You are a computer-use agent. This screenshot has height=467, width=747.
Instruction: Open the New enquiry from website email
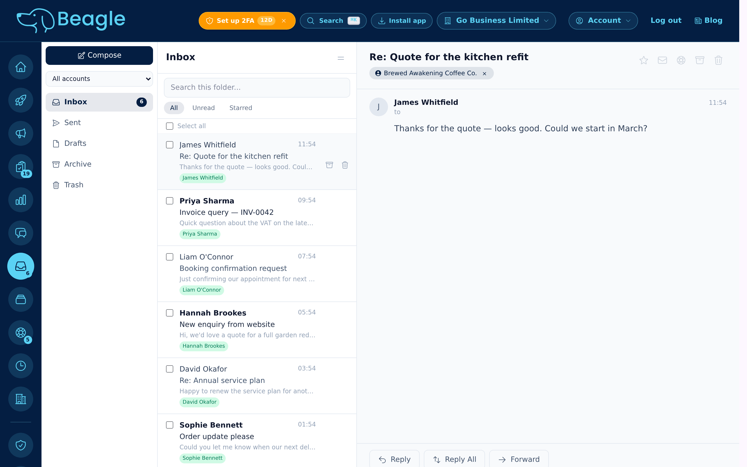(257, 330)
